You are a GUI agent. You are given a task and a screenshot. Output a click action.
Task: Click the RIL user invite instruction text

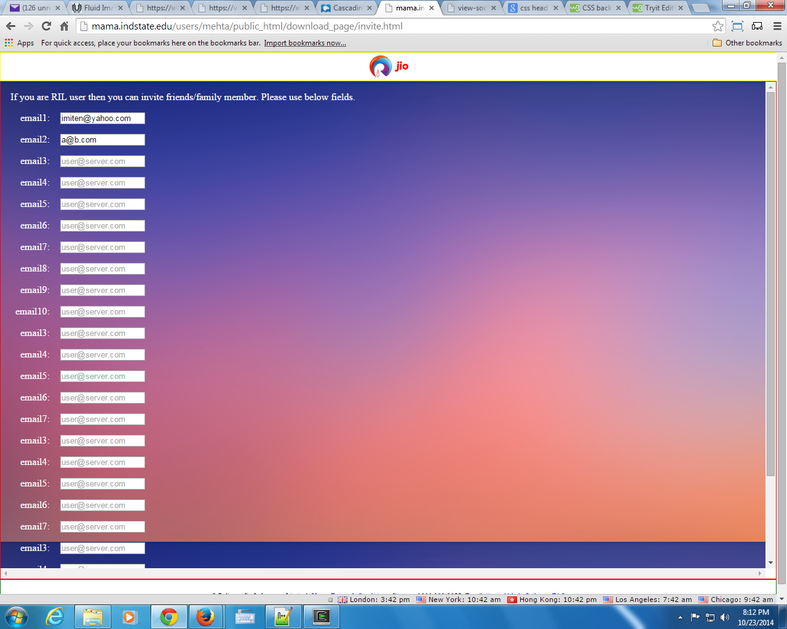coord(183,97)
